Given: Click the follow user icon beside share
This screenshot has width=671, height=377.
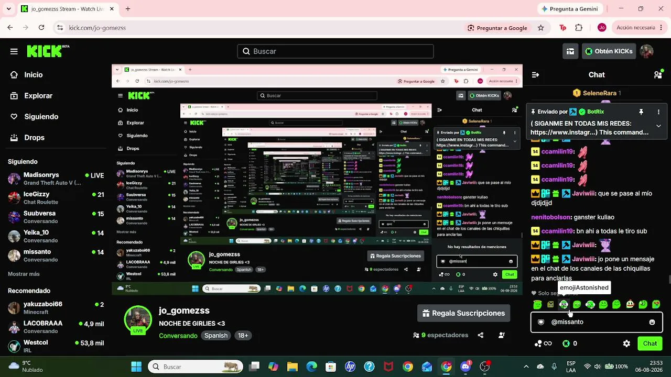Looking at the screenshot, I should (x=502, y=335).
